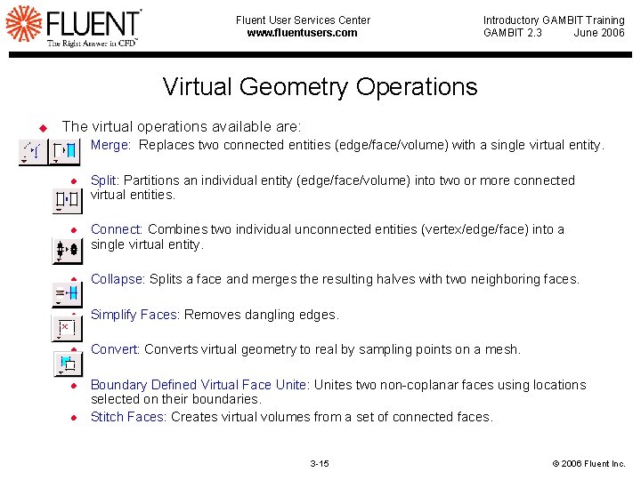Screen dimensions: 641x480
Task: Click the blue text Stitch Faces
Action: tap(127, 417)
